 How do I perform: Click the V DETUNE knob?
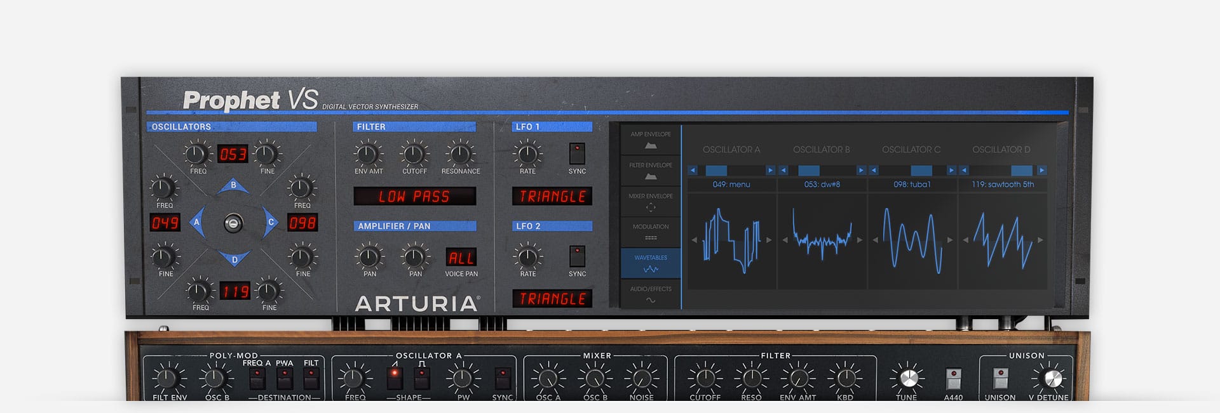[1052, 378]
